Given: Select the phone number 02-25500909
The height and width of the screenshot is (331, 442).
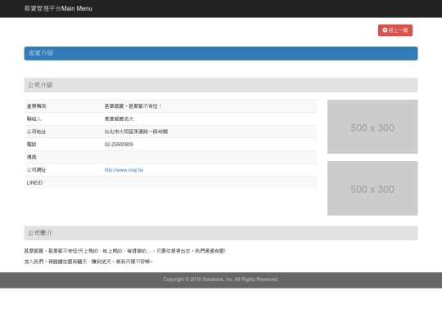Looking at the screenshot, I should [119, 145].
